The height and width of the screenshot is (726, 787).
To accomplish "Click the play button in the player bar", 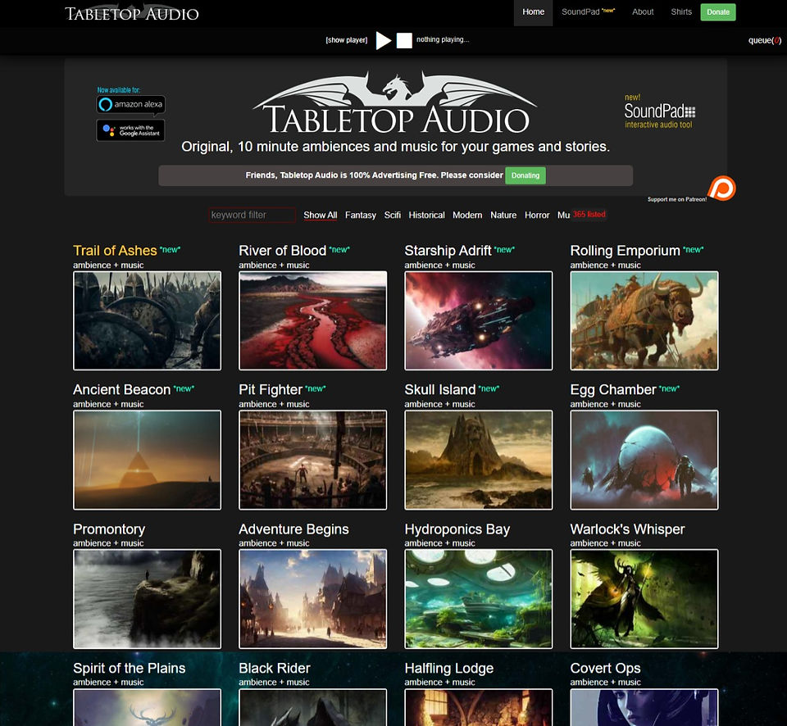I will pos(384,41).
